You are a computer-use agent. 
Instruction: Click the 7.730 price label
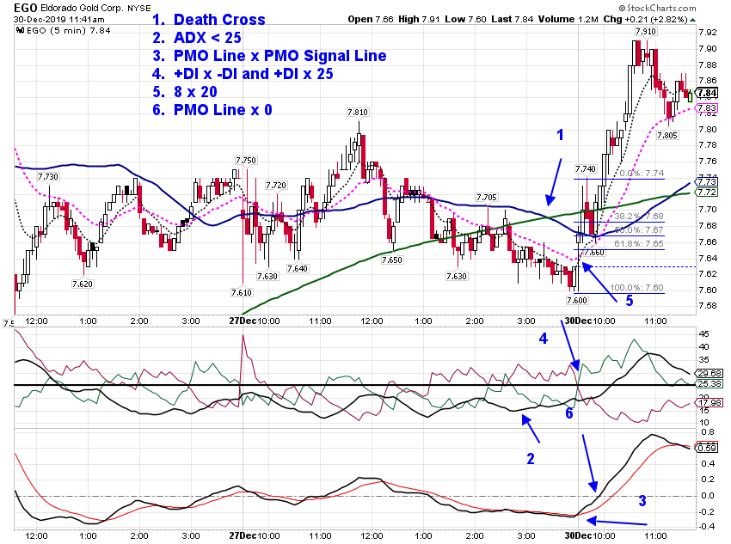[48, 176]
